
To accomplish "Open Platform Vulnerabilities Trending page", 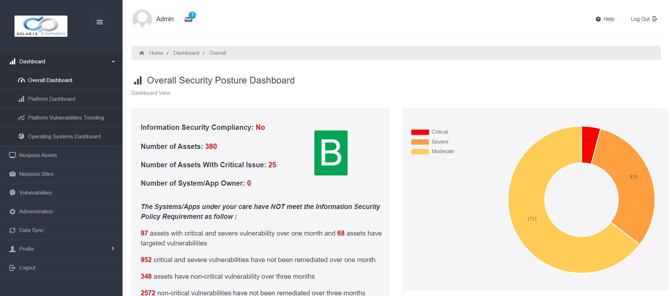I will pyautogui.click(x=66, y=118).
